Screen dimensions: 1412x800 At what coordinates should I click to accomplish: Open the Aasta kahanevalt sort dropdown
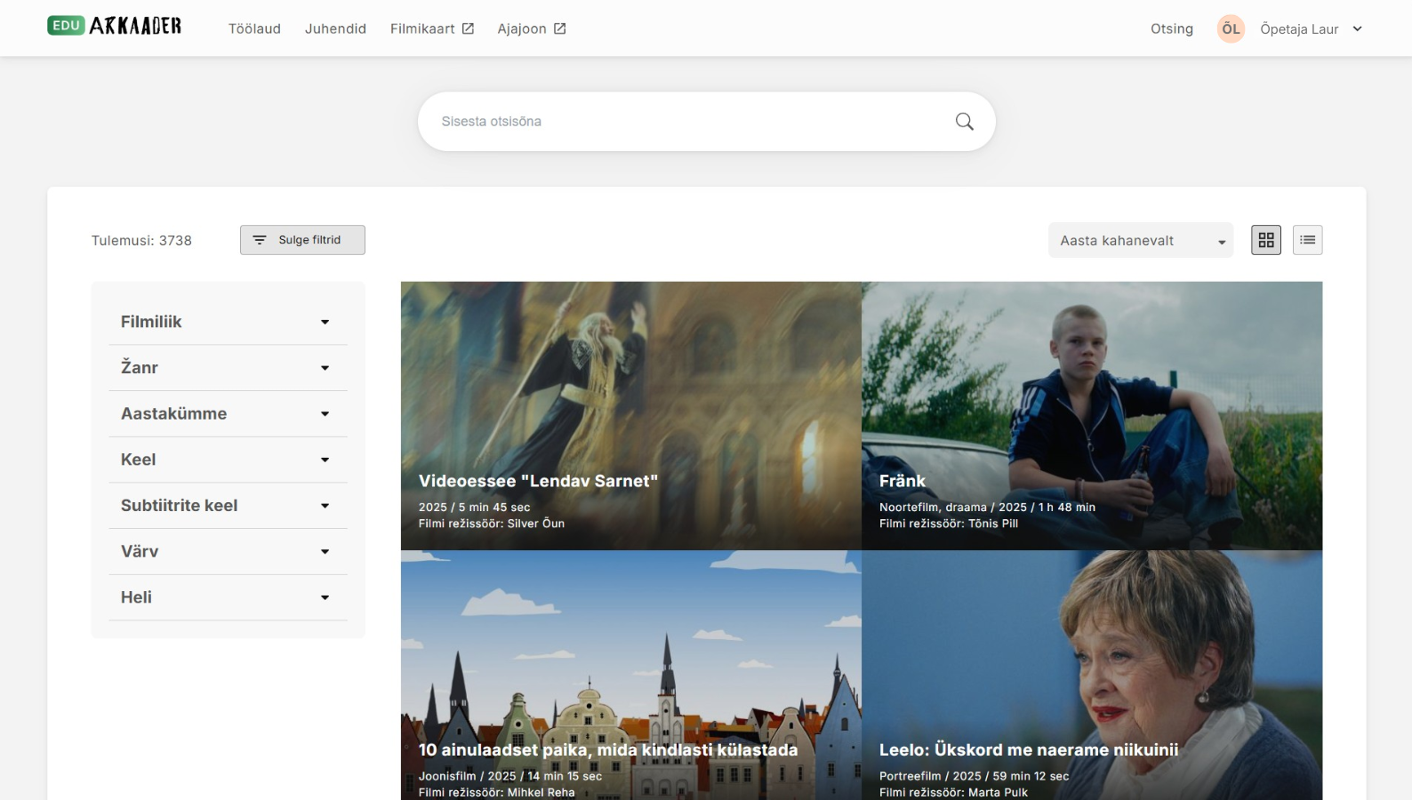pos(1140,241)
